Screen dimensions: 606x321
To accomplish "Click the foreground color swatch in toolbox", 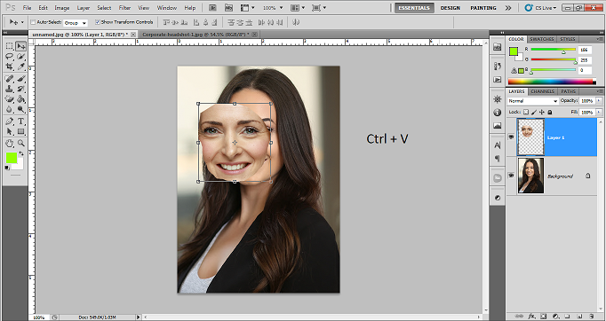I will tap(12, 158).
